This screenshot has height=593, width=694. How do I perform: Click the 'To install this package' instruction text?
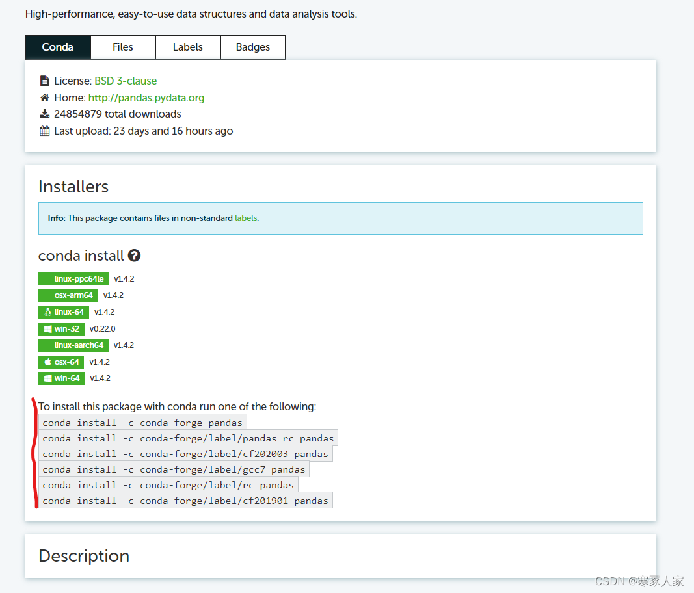pos(177,406)
